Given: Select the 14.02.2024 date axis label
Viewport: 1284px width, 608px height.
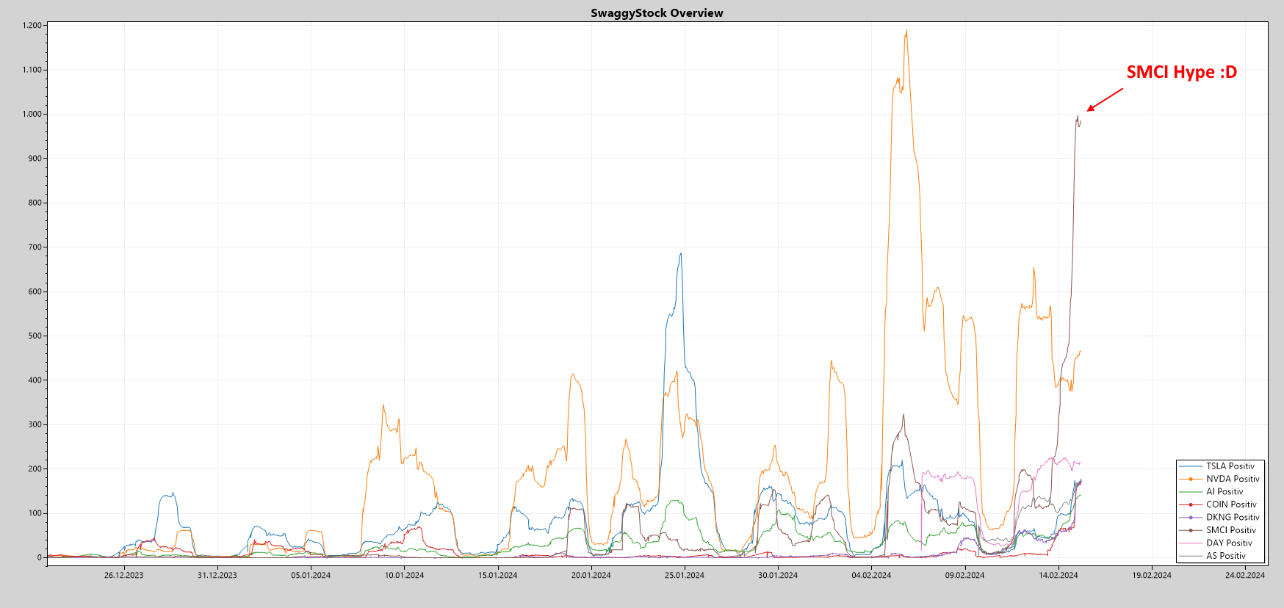Looking at the screenshot, I should [x=1058, y=575].
